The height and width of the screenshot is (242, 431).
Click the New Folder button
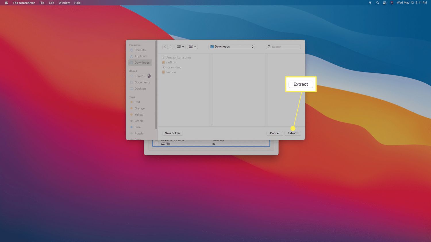point(172,133)
